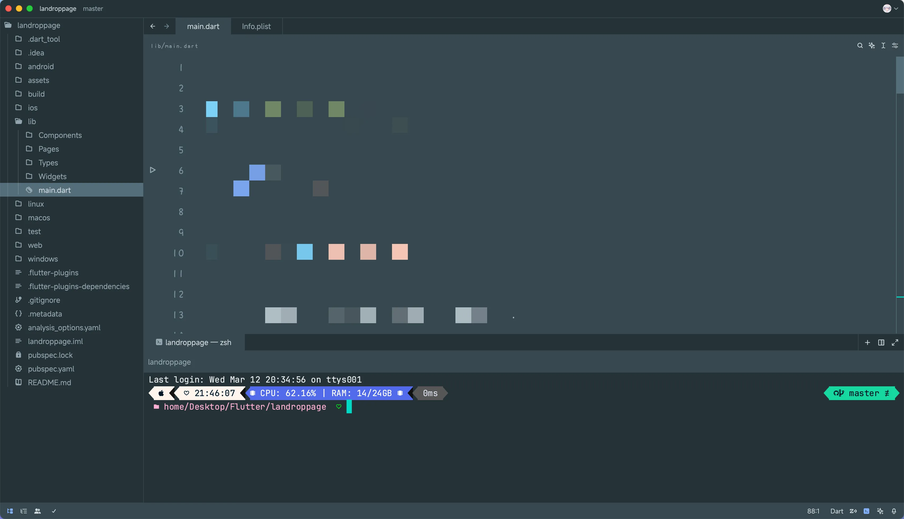Switch to Info.plist tab
This screenshot has width=904, height=519.
pos(256,26)
